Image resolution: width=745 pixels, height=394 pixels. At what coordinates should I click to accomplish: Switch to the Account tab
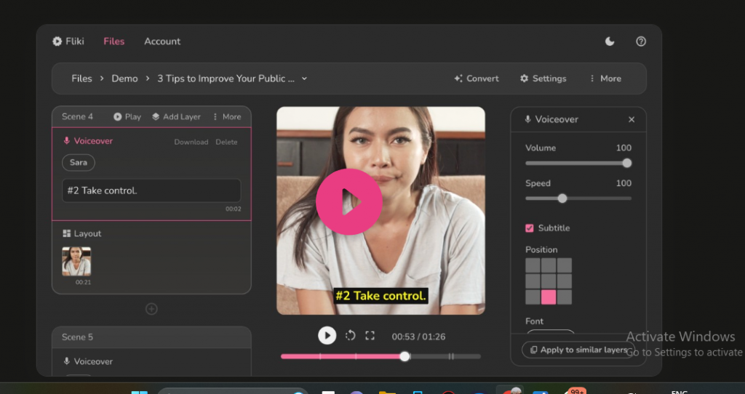162,41
